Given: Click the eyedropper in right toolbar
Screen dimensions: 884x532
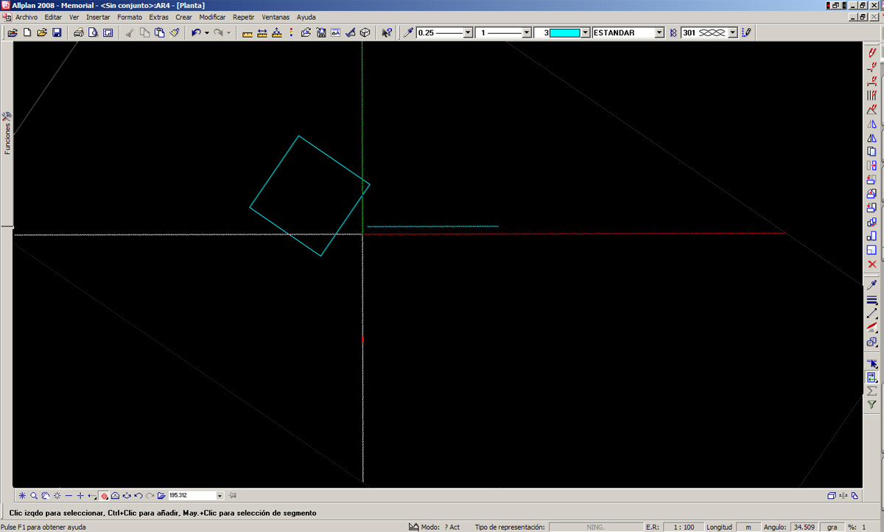Looking at the screenshot, I should click(872, 285).
